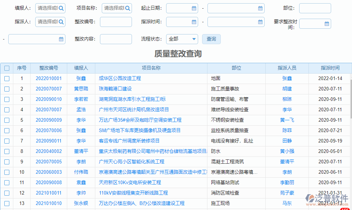
Task: Click inside the 整改编号 input field
Action: 116,22
